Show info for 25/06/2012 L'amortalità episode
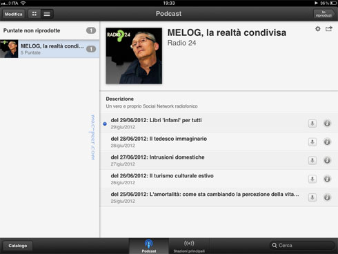 (x=327, y=197)
